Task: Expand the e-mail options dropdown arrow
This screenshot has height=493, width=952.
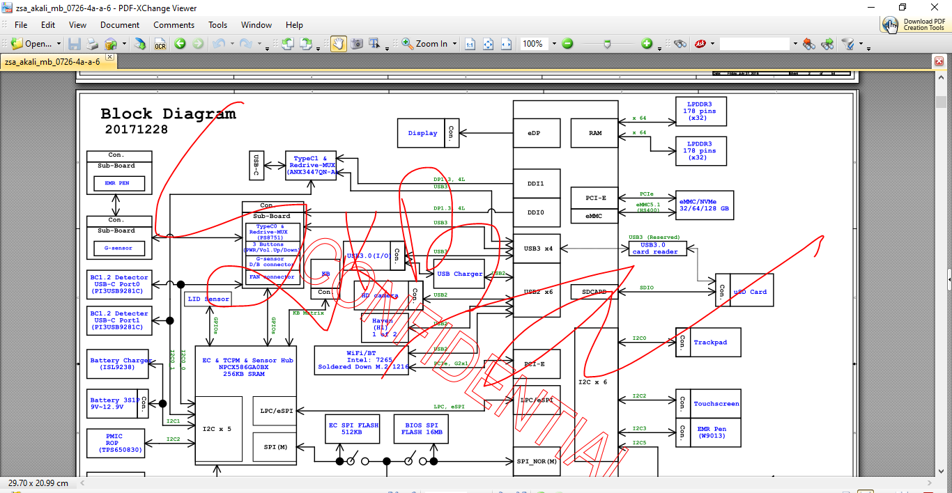Action: point(124,44)
